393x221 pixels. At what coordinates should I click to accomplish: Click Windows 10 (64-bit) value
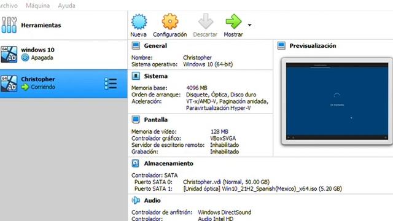point(208,64)
